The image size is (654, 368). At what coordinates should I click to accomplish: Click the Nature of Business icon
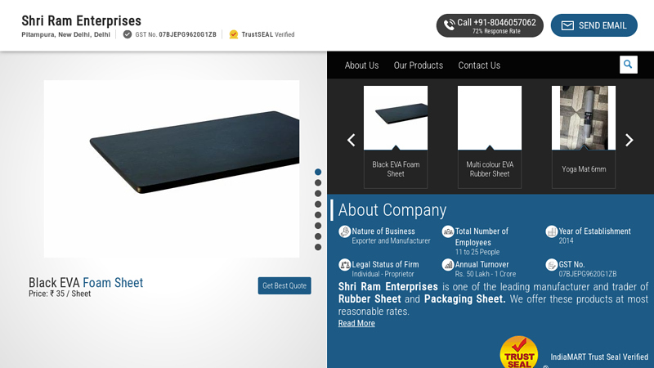344,231
